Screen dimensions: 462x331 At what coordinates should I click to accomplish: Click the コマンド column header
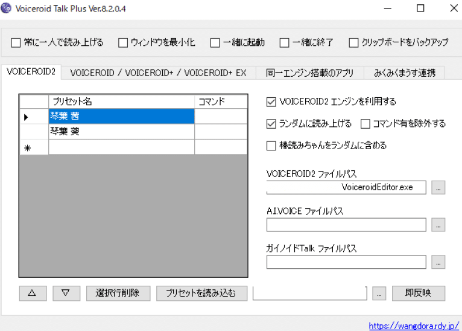tap(221, 101)
